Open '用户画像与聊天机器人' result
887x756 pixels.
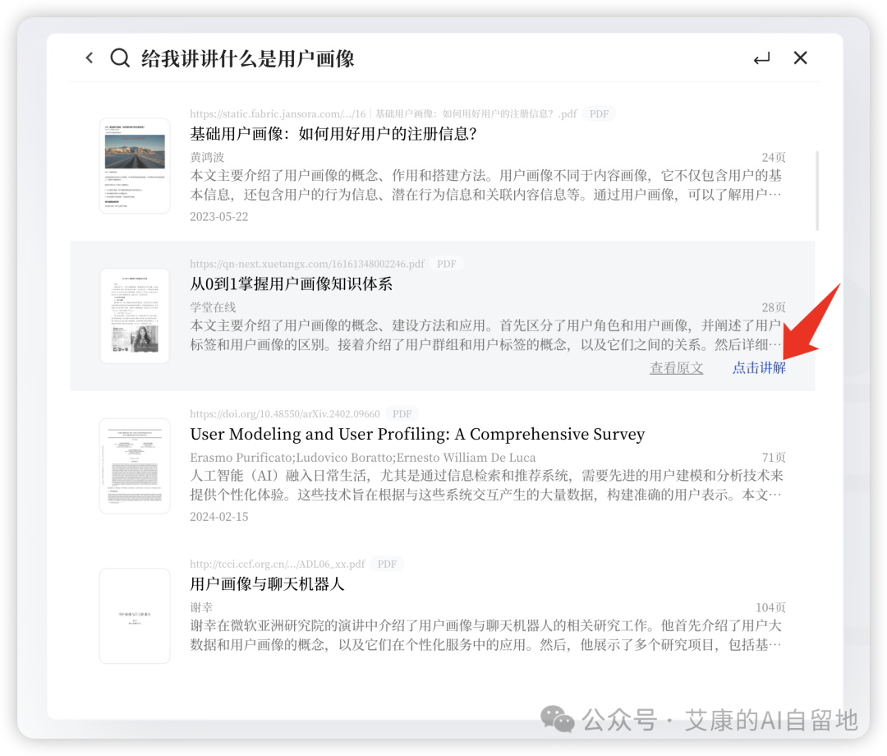tap(267, 584)
